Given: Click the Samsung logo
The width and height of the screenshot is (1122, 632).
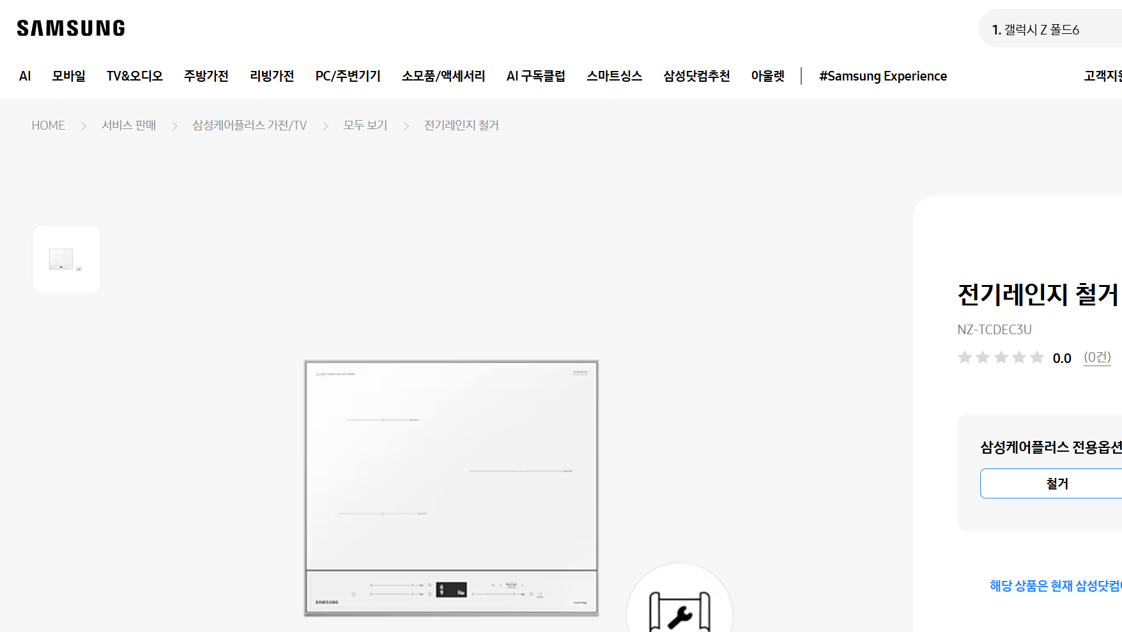Looking at the screenshot, I should coord(71,28).
